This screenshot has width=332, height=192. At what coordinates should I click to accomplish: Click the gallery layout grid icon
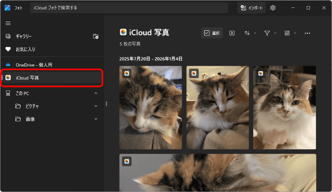pyautogui.click(x=287, y=33)
